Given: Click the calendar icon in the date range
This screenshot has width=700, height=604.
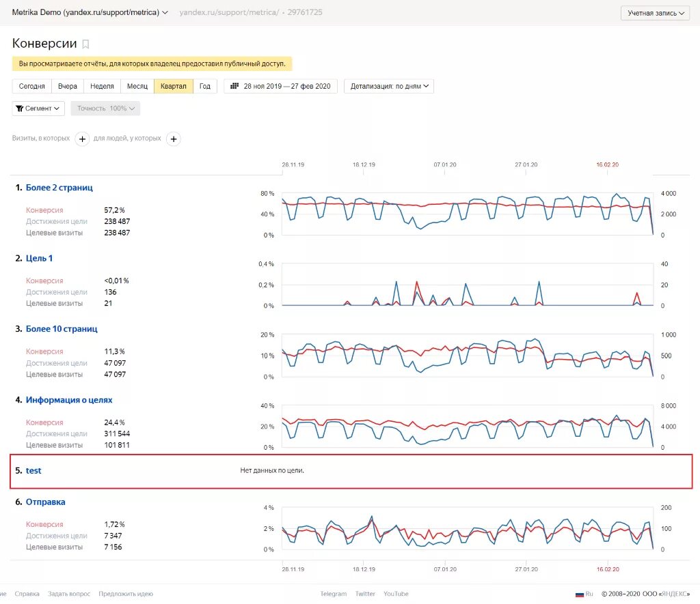Looking at the screenshot, I should 234,86.
